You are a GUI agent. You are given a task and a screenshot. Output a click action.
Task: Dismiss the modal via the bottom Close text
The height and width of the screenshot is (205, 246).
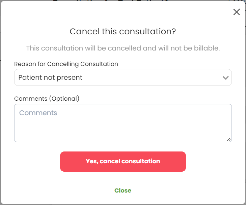point(123,191)
